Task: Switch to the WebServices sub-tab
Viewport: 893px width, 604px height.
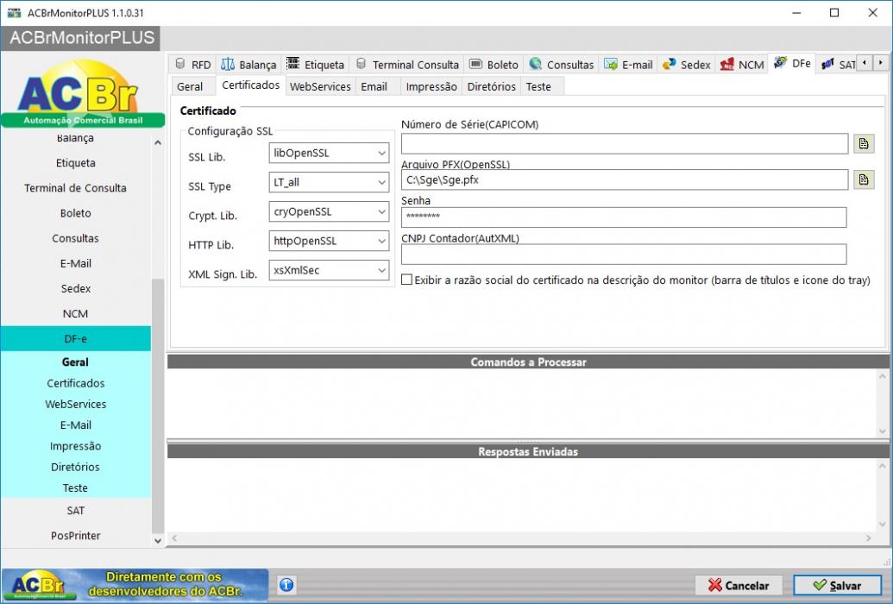Action: pos(320,86)
